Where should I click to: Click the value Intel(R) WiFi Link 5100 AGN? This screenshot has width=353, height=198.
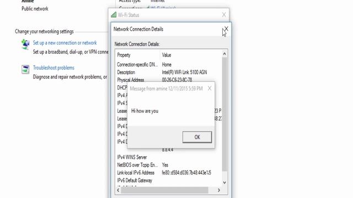point(184,72)
